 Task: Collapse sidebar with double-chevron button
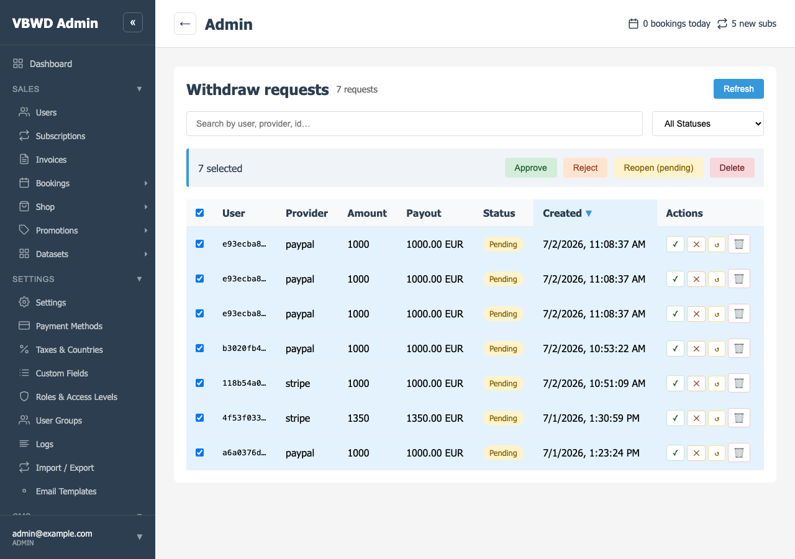click(x=133, y=22)
